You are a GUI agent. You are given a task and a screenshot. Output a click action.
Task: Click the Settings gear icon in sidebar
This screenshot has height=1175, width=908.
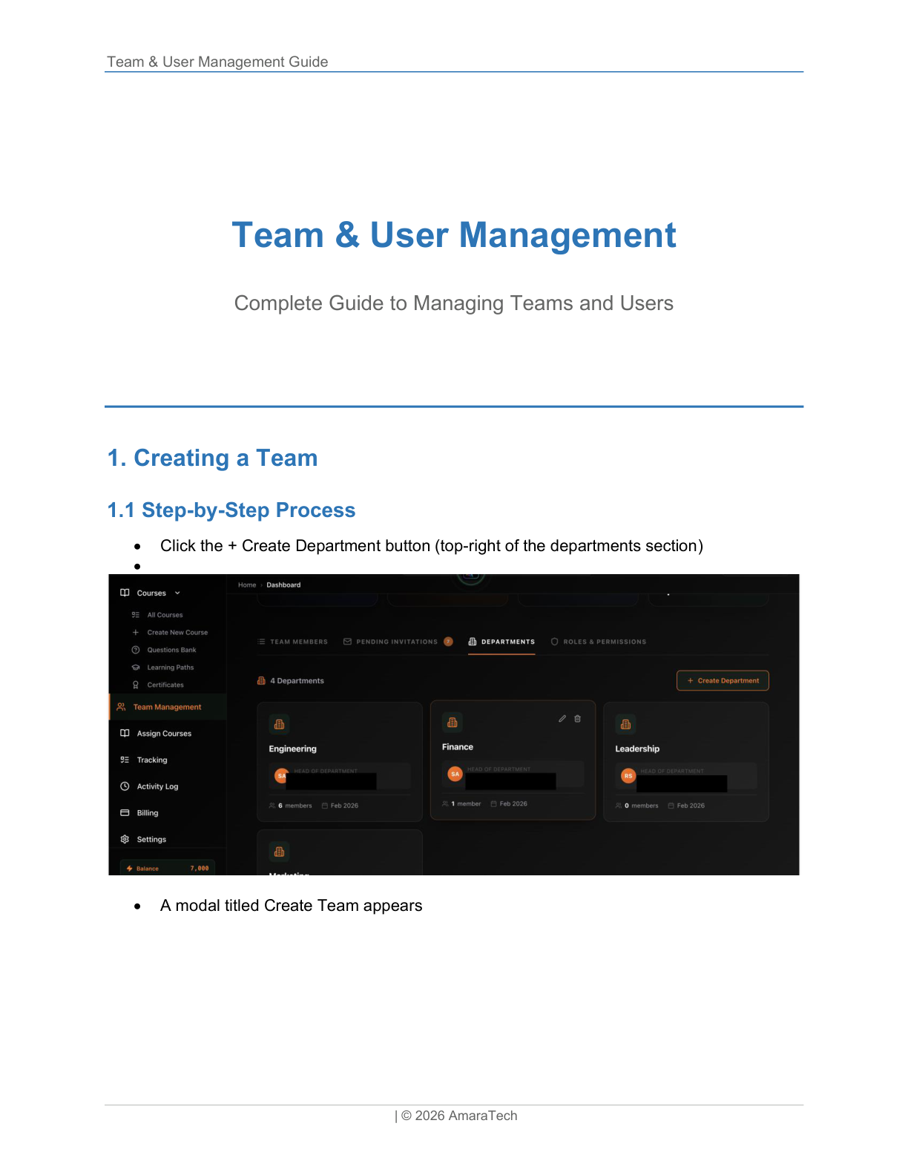125,840
